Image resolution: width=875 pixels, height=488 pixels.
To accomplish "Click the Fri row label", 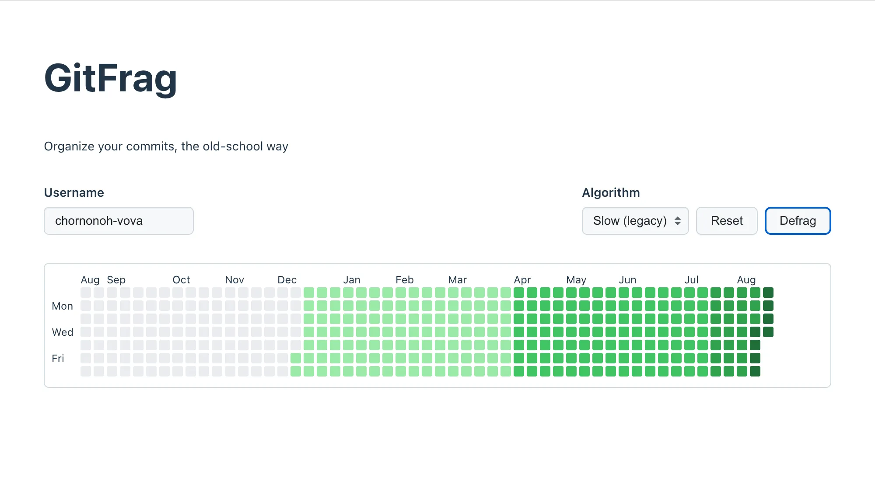I will (58, 358).
